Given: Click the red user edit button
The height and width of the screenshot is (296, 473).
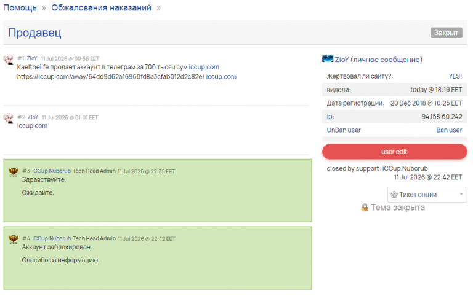Looking at the screenshot, I should (x=394, y=152).
